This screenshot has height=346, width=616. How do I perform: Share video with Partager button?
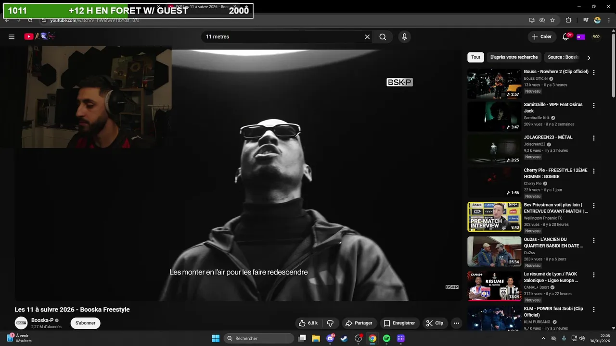coord(359,323)
